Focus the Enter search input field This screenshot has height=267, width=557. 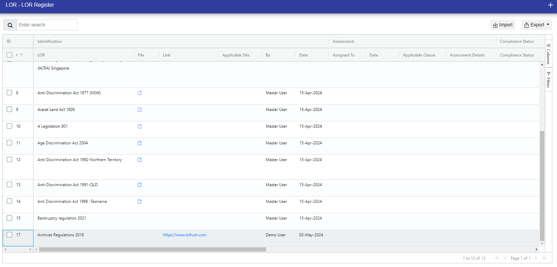pos(47,25)
